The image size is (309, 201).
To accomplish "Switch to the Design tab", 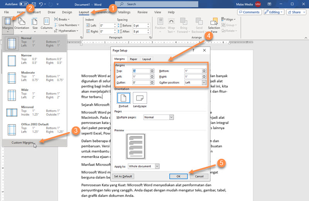I will (67, 12).
